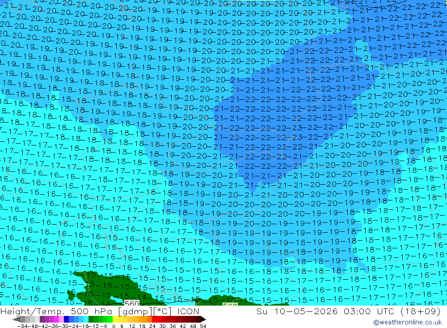The width and height of the screenshot is (447, 328).
Task: Pick the dark green legend swatch
Action: (91, 319)
